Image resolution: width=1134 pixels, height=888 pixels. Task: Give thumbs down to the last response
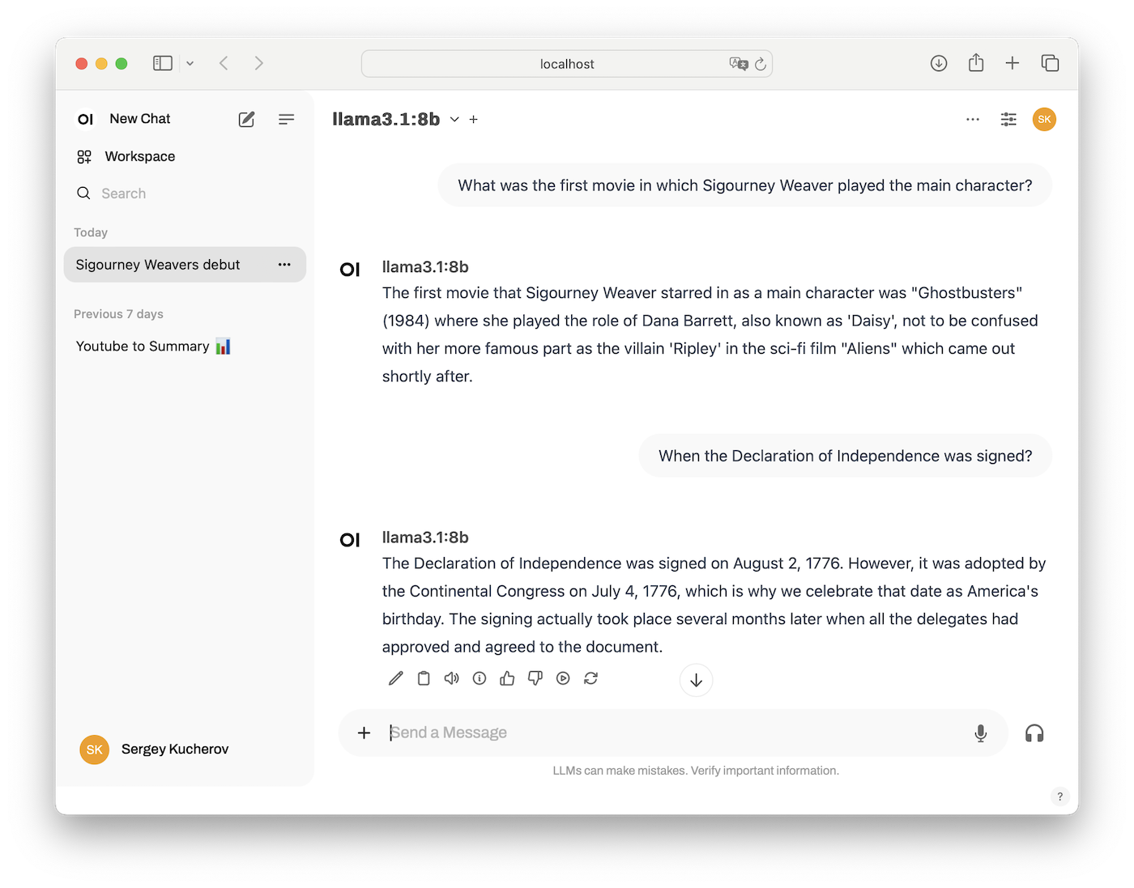pos(535,678)
